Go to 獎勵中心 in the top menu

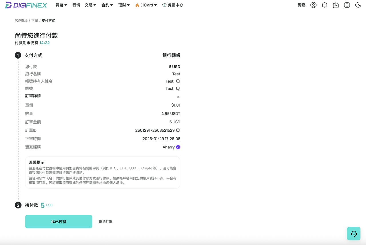coord(173,5)
